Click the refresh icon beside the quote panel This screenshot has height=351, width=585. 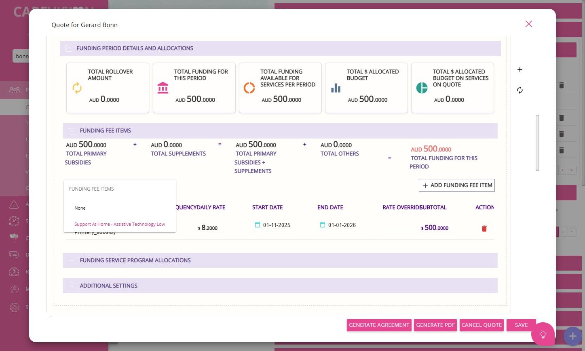pyautogui.click(x=520, y=90)
